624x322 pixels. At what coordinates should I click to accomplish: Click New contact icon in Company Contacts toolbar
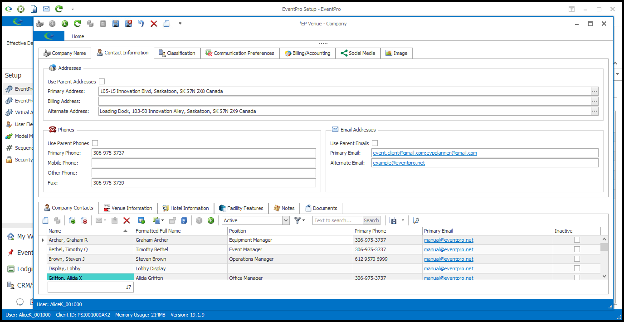click(45, 220)
